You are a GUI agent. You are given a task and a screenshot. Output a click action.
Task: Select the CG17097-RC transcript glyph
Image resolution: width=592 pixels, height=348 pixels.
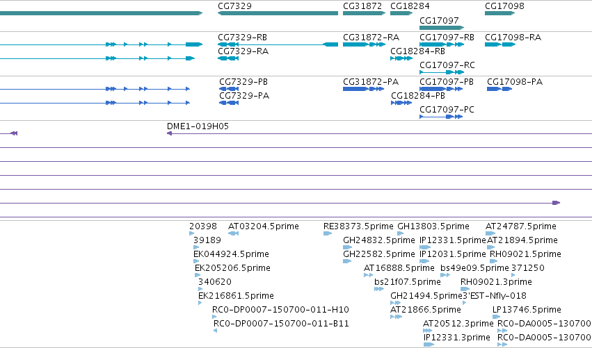[442, 72]
